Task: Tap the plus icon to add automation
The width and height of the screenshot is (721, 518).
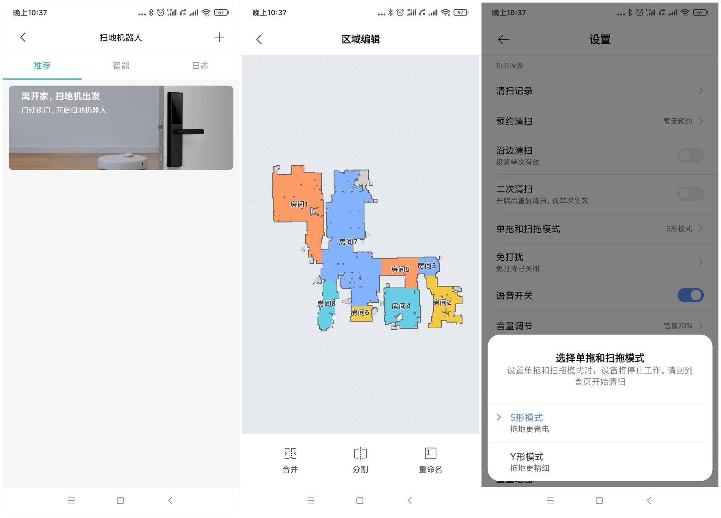Action: click(219, 37)
